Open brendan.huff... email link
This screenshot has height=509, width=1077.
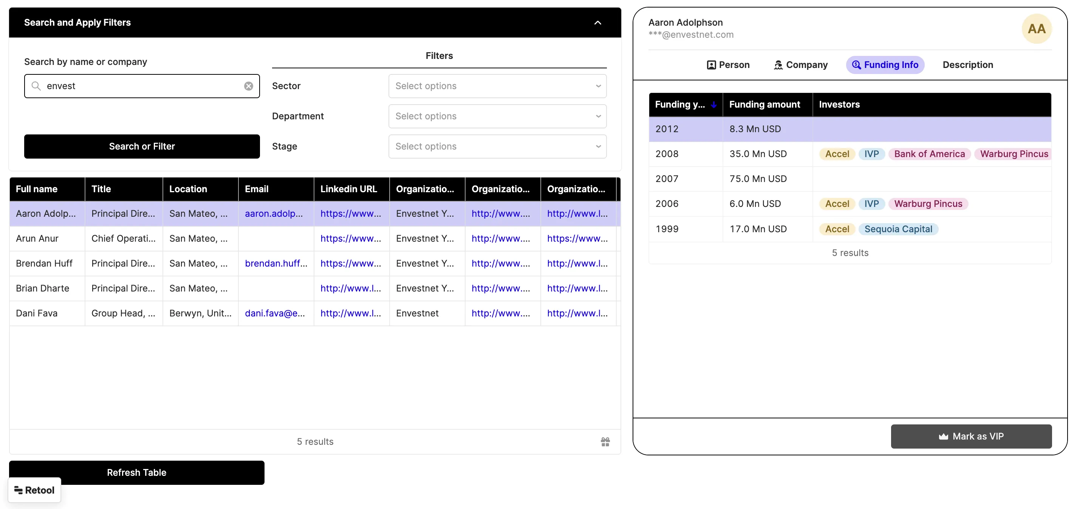click(276, 263)
